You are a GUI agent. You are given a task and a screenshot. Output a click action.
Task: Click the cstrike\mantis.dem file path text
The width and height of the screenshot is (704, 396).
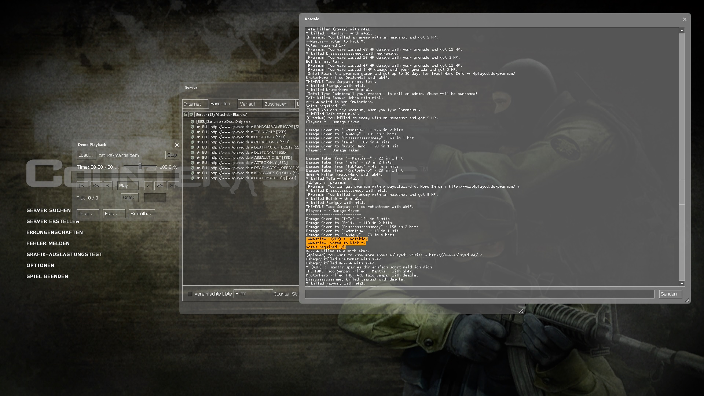(119, 155)
